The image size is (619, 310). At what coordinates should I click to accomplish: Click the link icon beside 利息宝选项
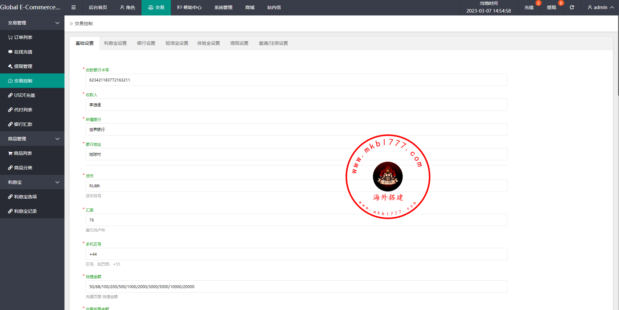10,197
